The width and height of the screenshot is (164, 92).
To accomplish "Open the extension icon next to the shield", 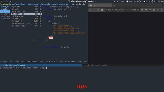I will (x=150, y=10).
